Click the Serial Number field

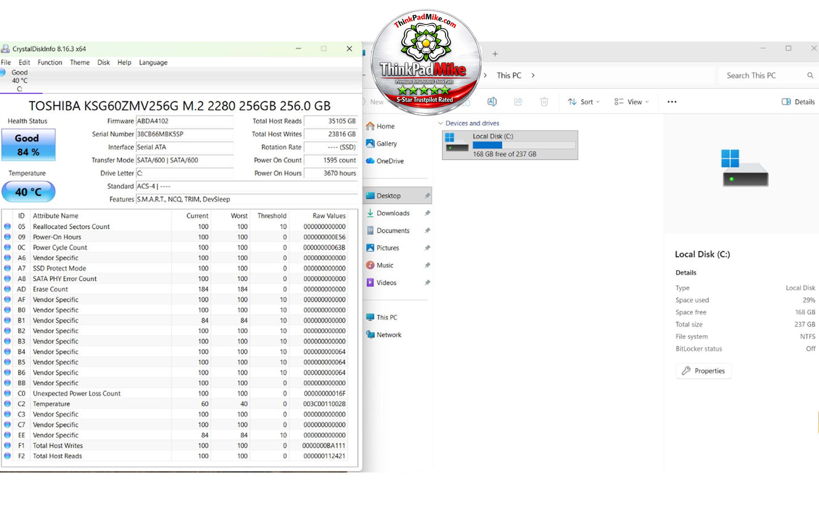coord(185,134)
